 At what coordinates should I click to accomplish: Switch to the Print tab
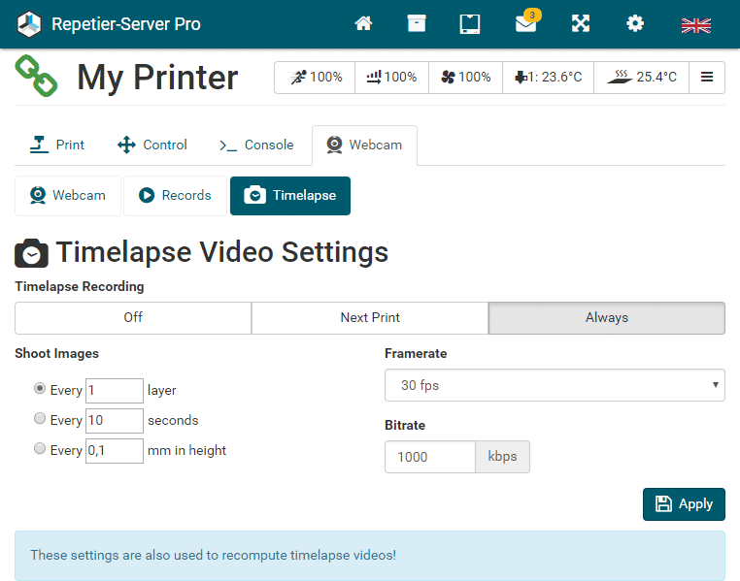click(56, 145)
